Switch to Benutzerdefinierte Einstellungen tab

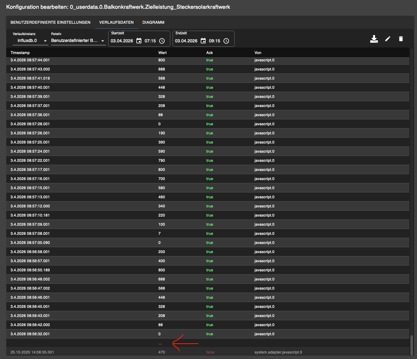[x=50, y=22]
